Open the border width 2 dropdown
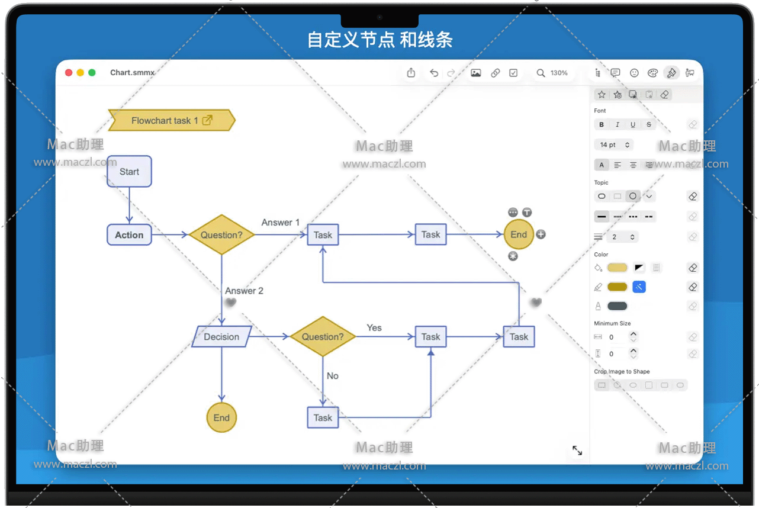This screenshot has height=508, width=759. pos(623,237)
